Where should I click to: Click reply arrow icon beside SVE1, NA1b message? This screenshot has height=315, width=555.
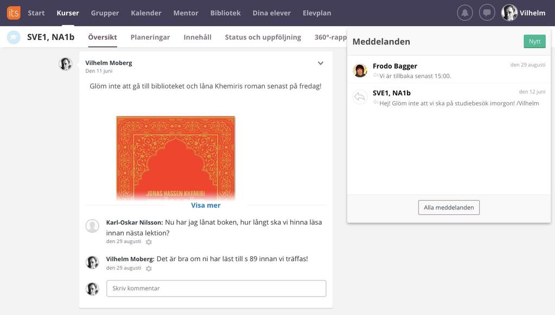point(360,97)
